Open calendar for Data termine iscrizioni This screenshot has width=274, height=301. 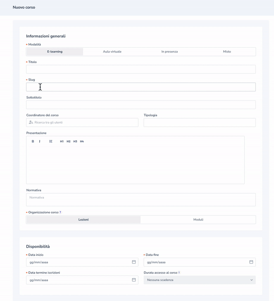pyautogui.click(x=134, y=280)
